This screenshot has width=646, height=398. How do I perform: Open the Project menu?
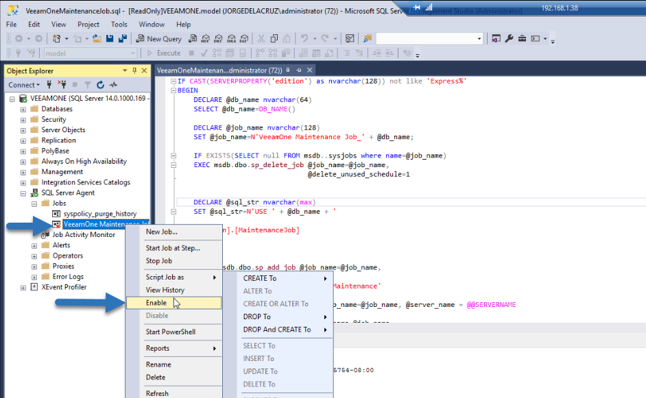[x=88, y=24]
